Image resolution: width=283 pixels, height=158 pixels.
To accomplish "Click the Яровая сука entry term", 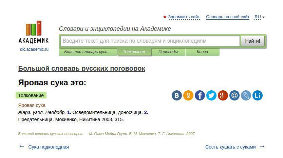I will pyautogui.click(x=32, y=105).
